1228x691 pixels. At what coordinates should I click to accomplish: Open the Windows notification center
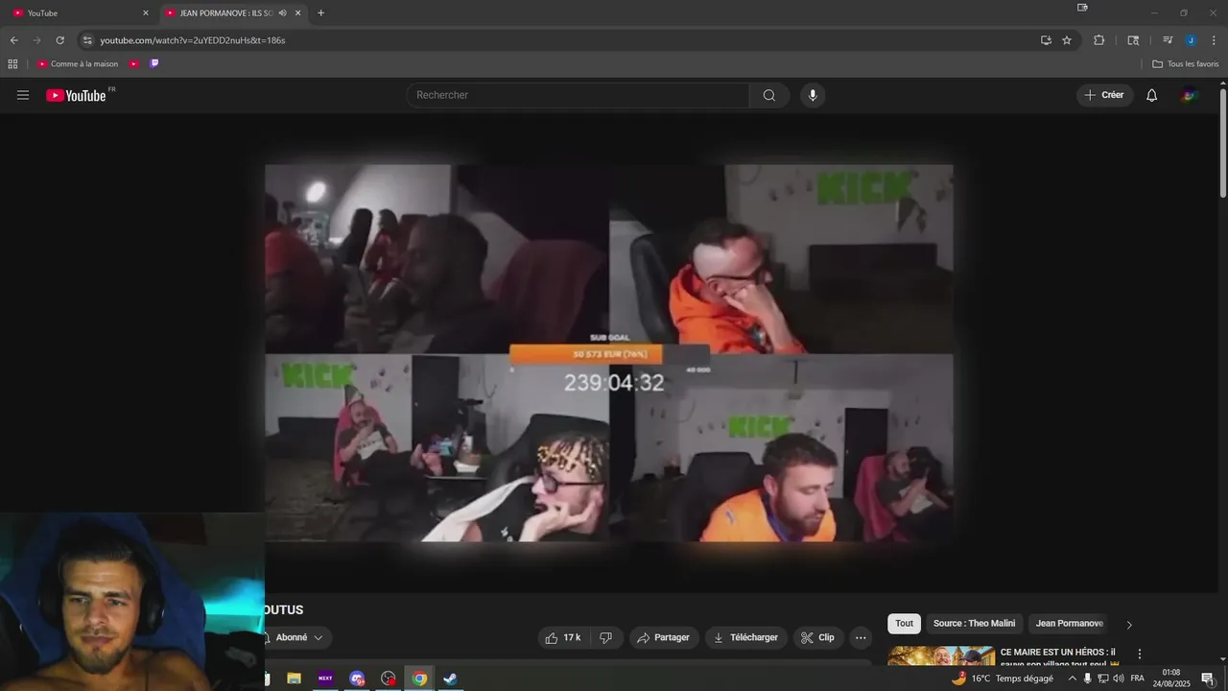(x=1208, y=679)
